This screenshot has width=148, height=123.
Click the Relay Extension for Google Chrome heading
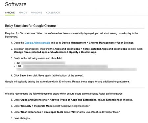coord(30,26)
